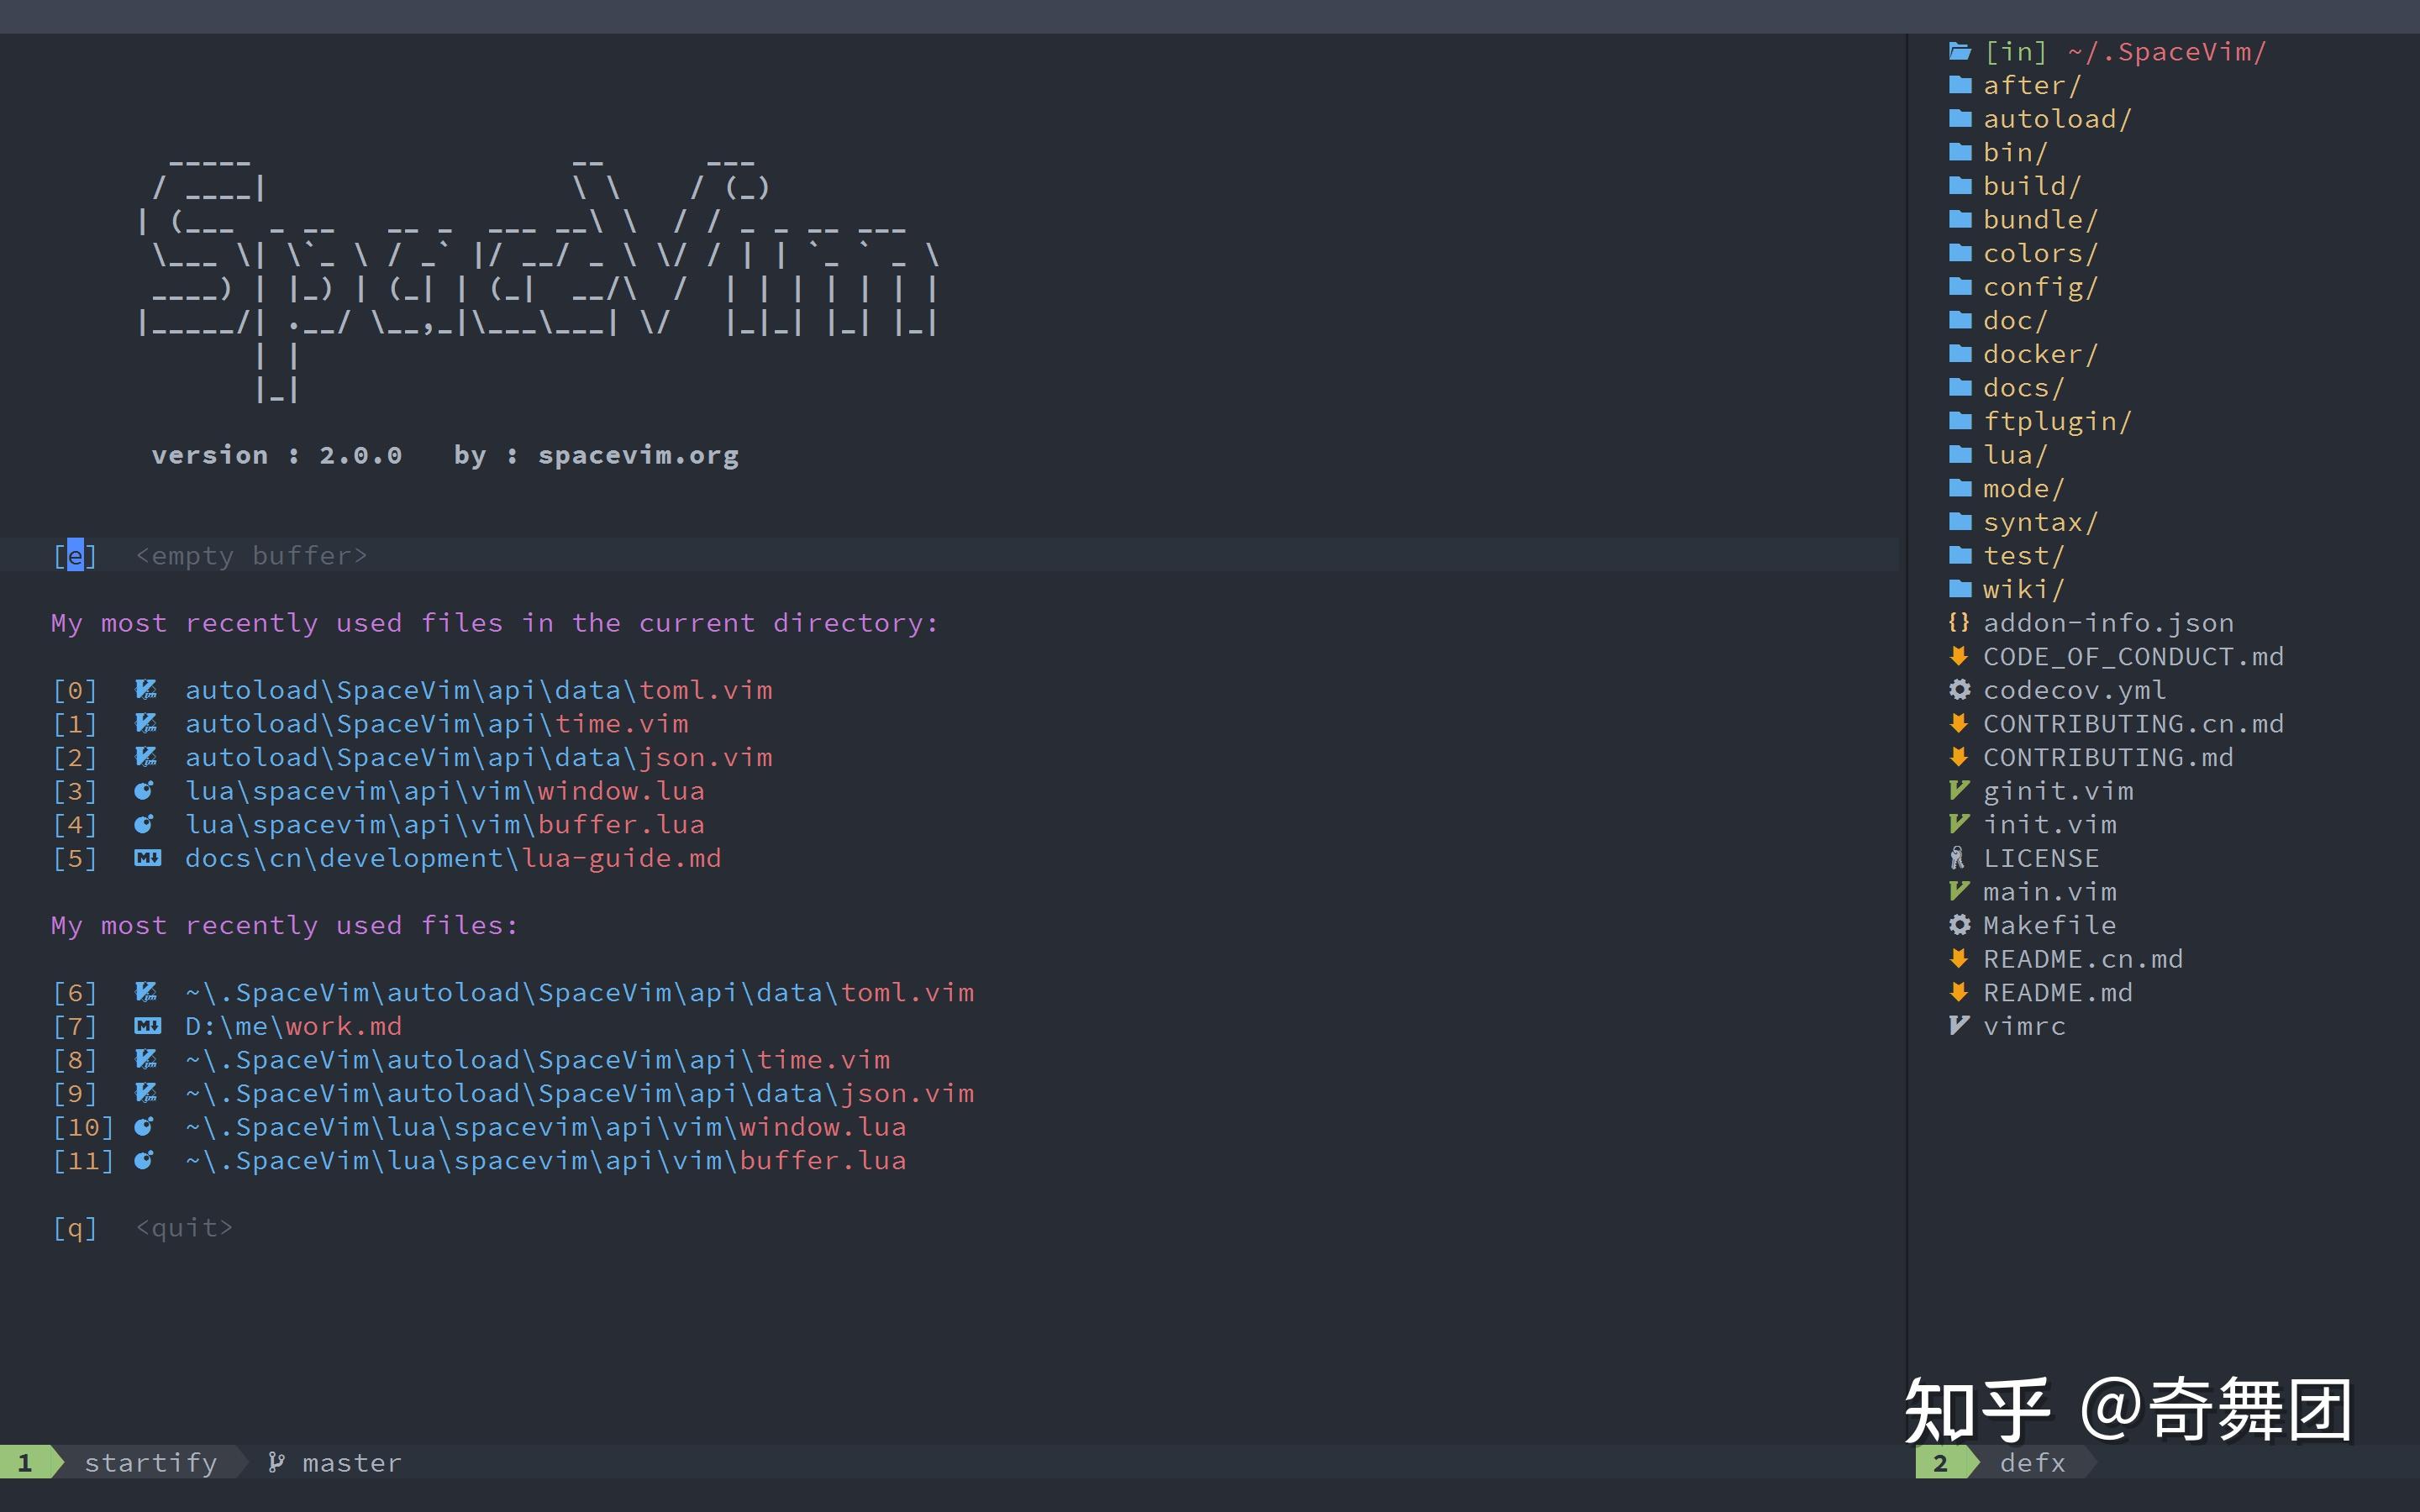Click the license key icon beside LICENSE
The width and height of the screenshot is (2420, 1512).
click(x=1958, y=858)
